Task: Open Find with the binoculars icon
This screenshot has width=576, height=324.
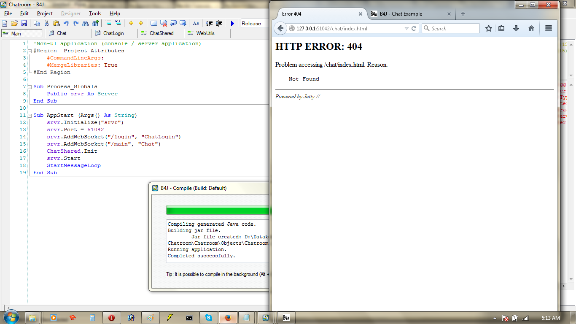Action: [86, 24]
